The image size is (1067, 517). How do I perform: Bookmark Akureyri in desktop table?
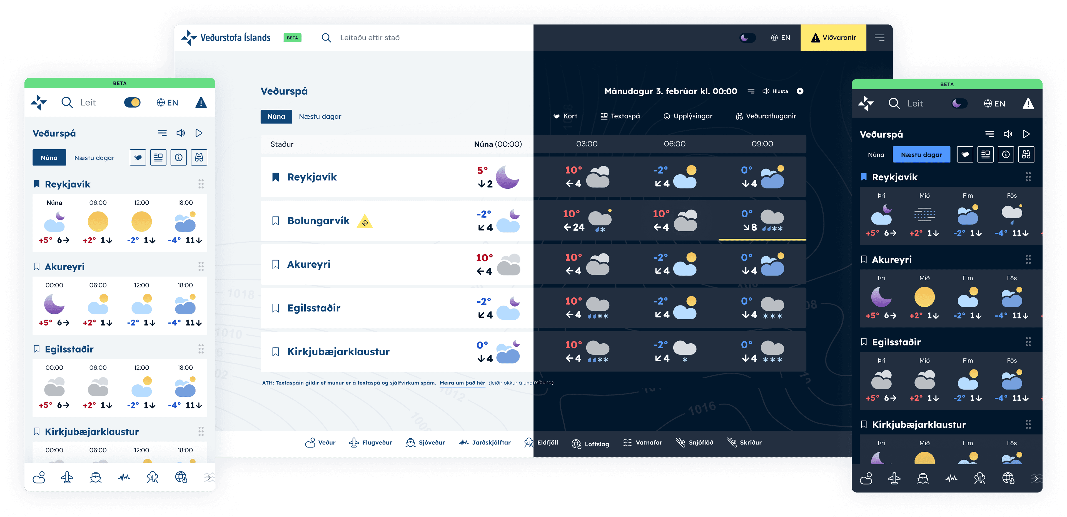coord(275,264)
